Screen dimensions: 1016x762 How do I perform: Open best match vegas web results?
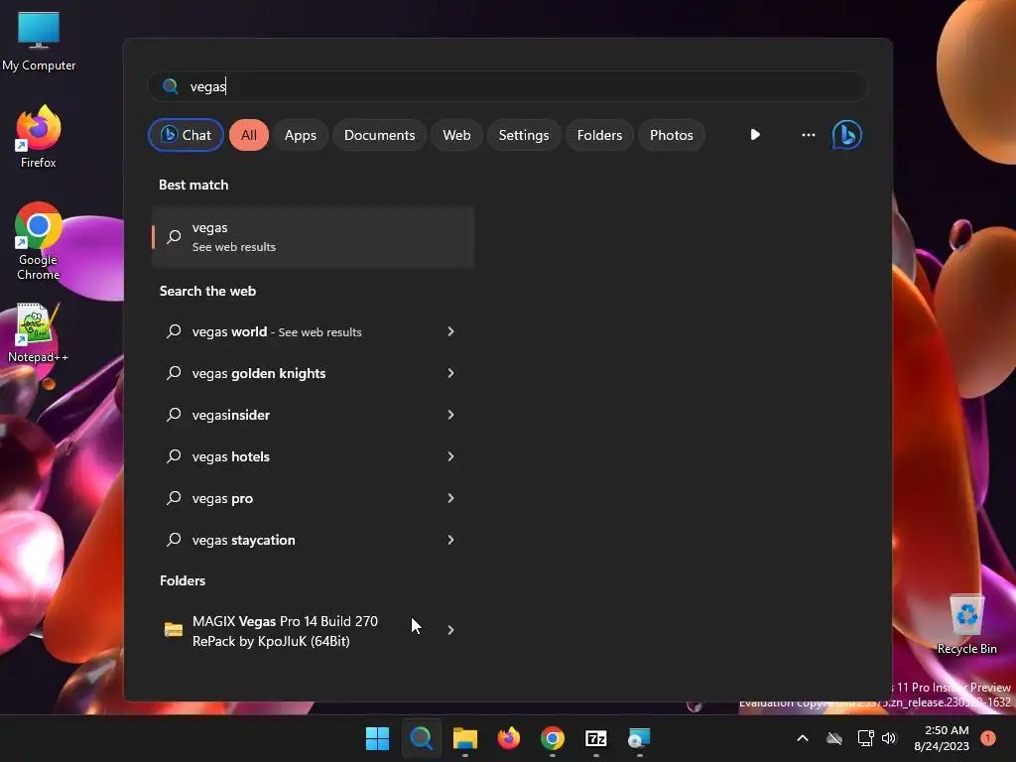pyautogui.click(x=313, y=236)
